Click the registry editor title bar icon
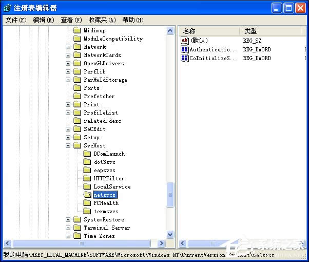This screenshot has width=309, height=262. click(x=8, y=8)
